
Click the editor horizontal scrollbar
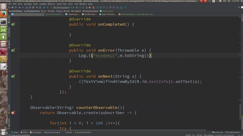(x=113, y=130)
